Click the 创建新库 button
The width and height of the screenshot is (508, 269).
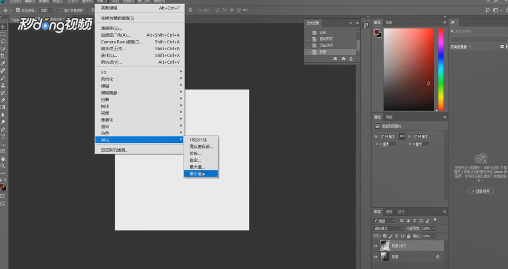coord(481,191)
